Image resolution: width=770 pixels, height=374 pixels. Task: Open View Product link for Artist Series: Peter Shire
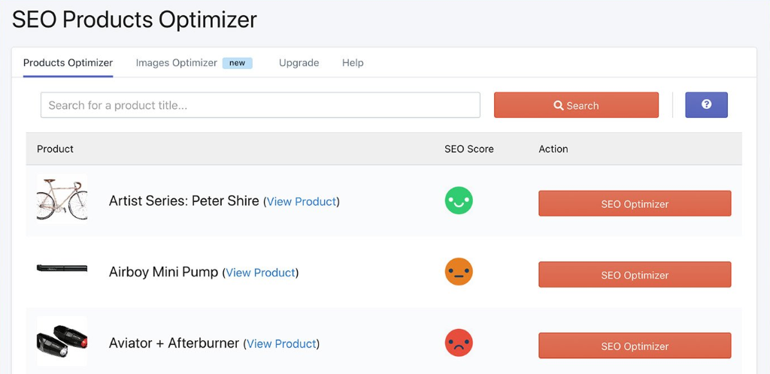click(301, 201)
